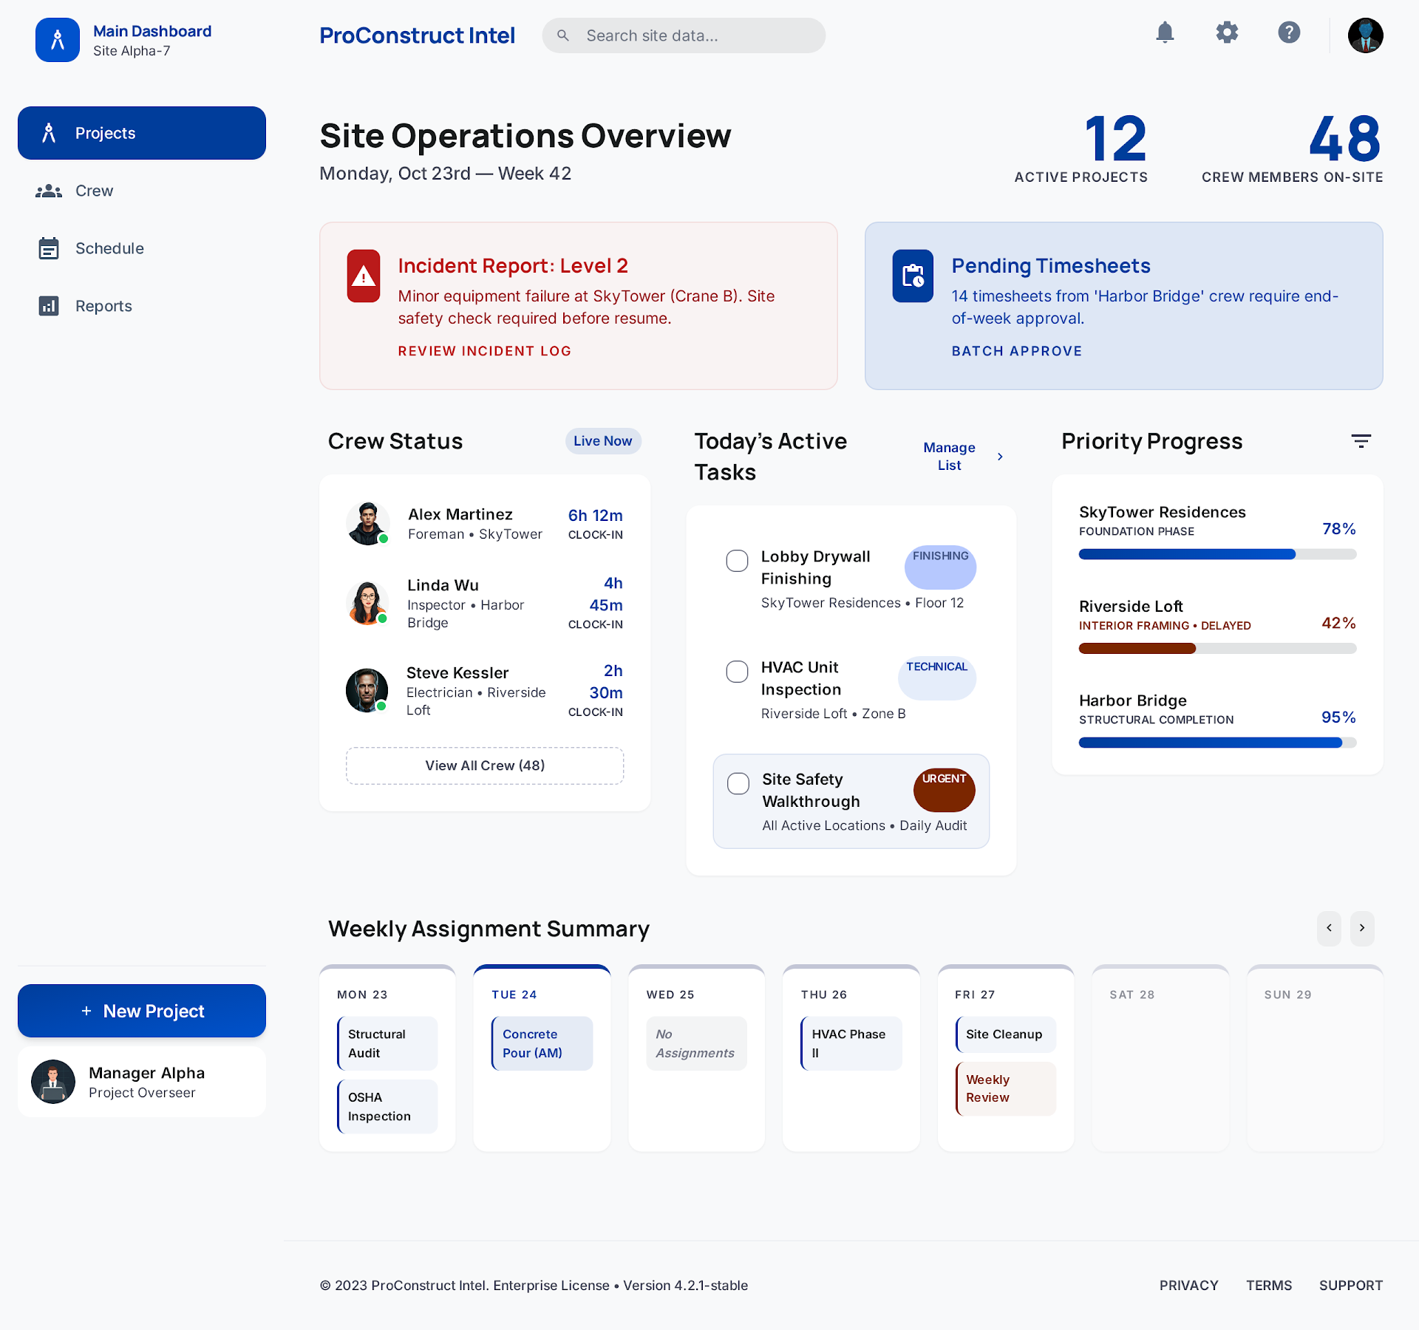This screenshot has height=1330, width=1419.
Task: Click the SkyTower Residences progress bar
Action: 1217,554
